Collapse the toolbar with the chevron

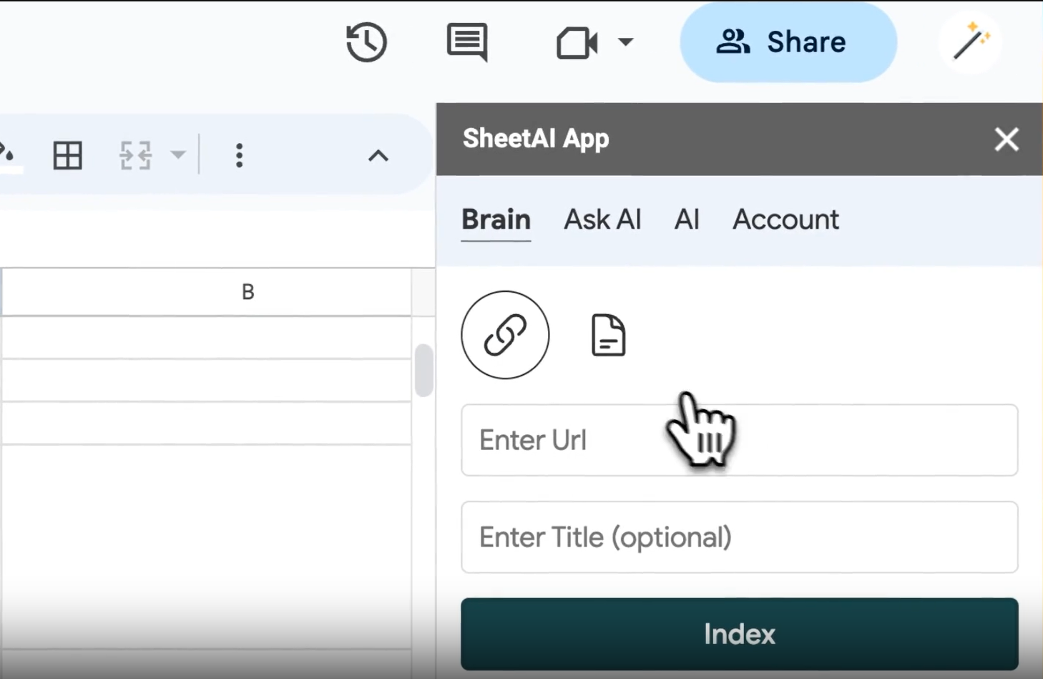tap(378, 155)
